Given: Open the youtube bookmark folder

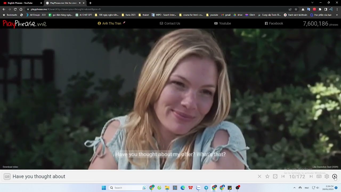Looking at the screenshot, I should coord(212,15).
